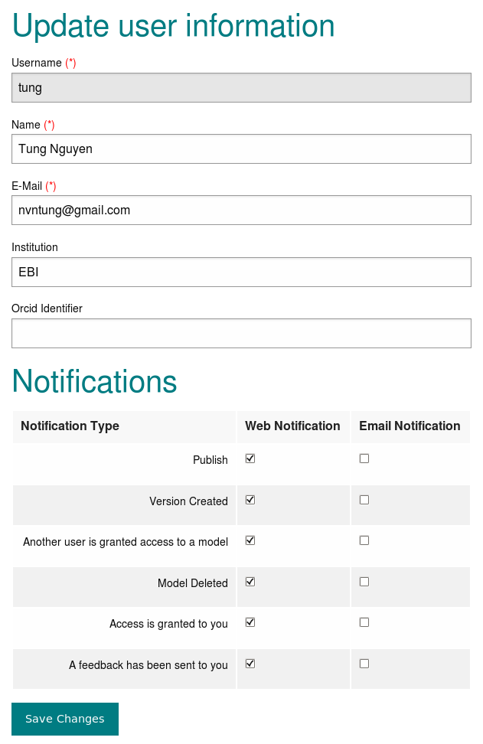Image resolution: width=483 pixels, height=744 pixels.
Task: Enable email notification for Publish
Action: pyautogui.click(x=364, y=458)
